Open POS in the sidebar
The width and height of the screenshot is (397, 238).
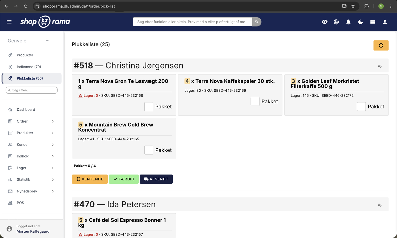click(x=31, y=203)
